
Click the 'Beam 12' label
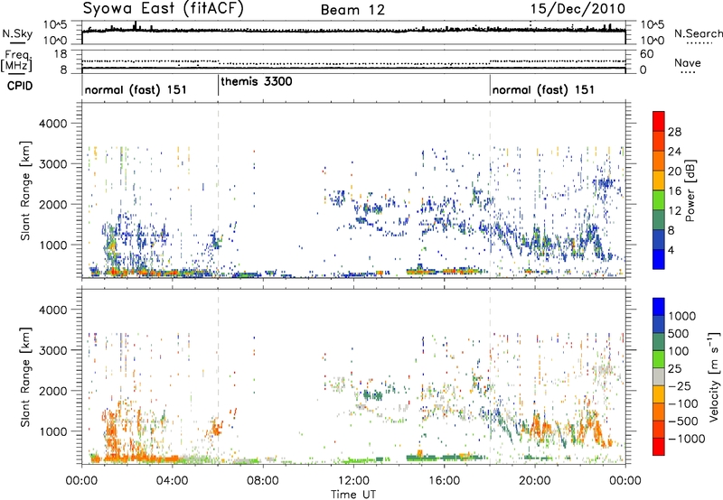[352, 10]
